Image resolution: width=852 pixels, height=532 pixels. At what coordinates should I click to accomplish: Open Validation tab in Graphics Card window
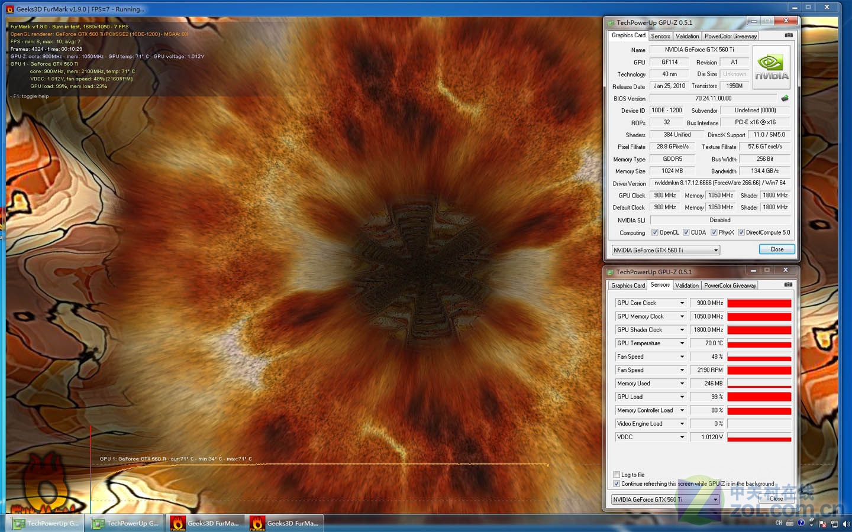687,36
